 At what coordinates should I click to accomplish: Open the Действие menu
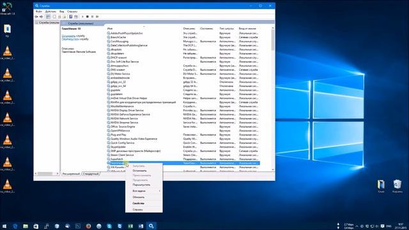[x=50, y=11]
